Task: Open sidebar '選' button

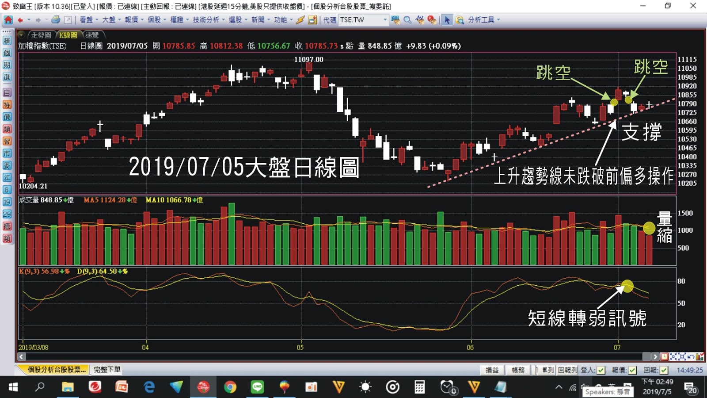Action: tap(7, 77)
